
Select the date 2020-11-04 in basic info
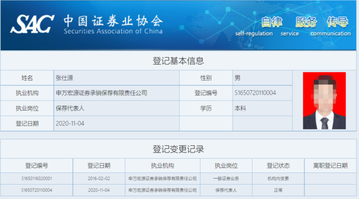tap(70, 124)
